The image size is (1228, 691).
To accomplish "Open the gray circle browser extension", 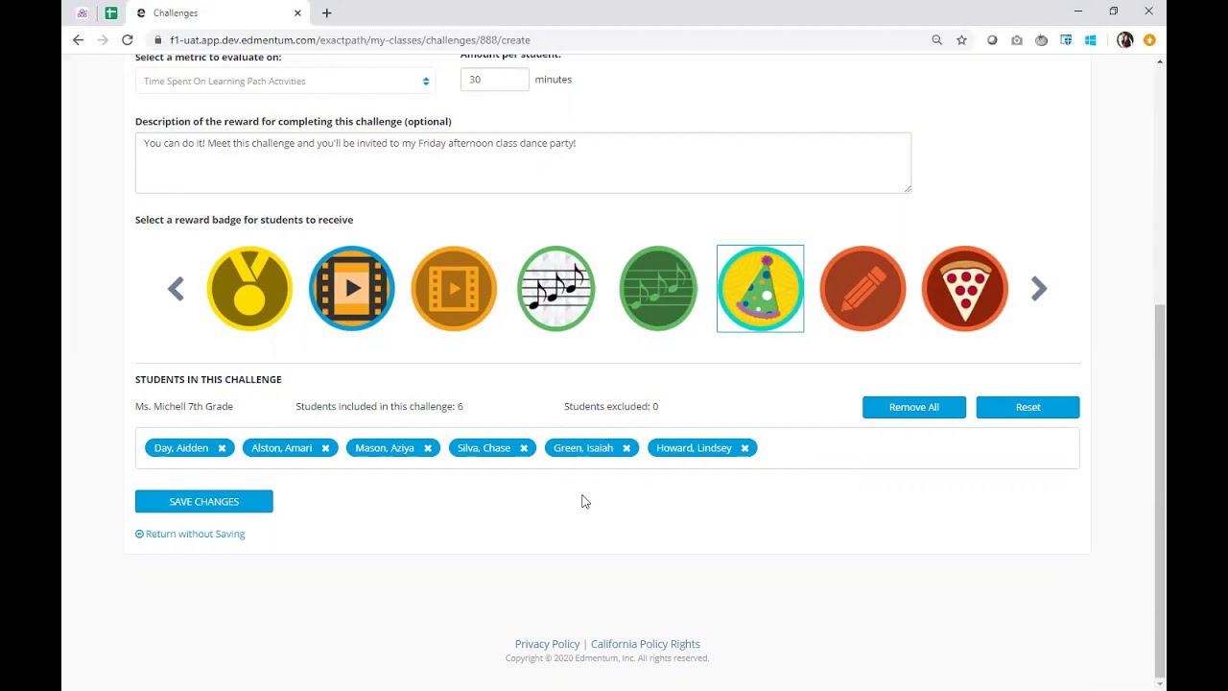I will click(x=992, y=40).
